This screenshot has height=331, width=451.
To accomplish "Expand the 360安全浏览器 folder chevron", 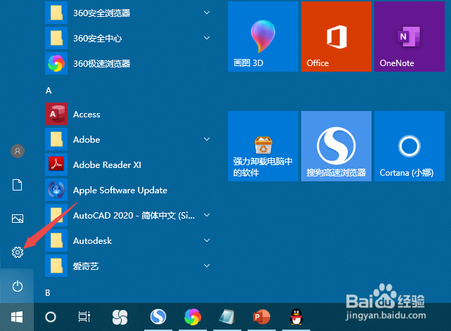I will pyautogui.click(x=207, y=13).
